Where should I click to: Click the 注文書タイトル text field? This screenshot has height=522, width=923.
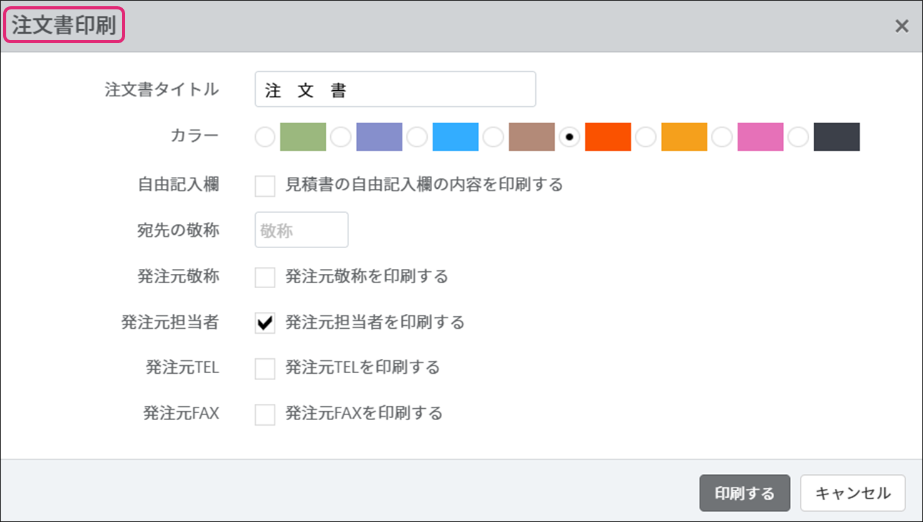pos(395,89)
